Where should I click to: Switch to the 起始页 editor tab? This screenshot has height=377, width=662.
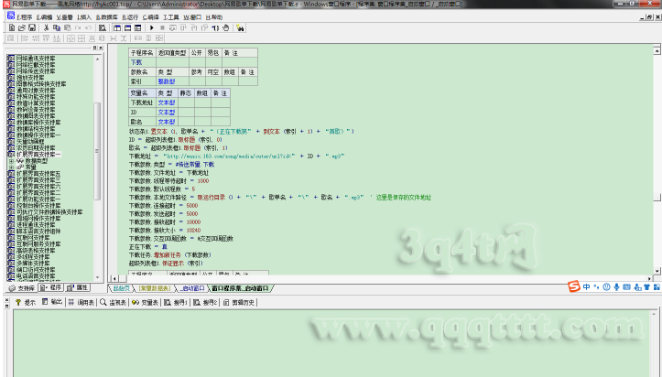121,288
